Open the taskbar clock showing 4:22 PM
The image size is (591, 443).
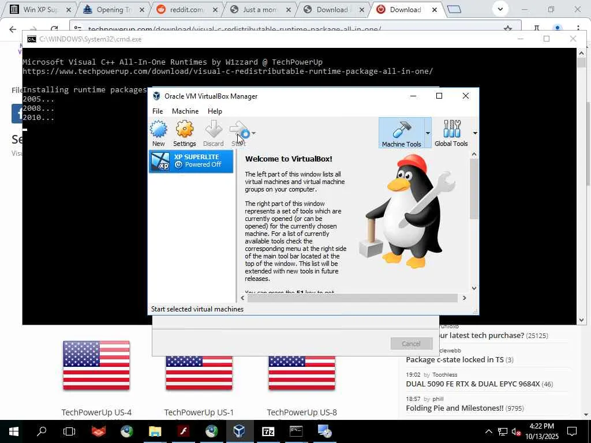pos(542,431)
